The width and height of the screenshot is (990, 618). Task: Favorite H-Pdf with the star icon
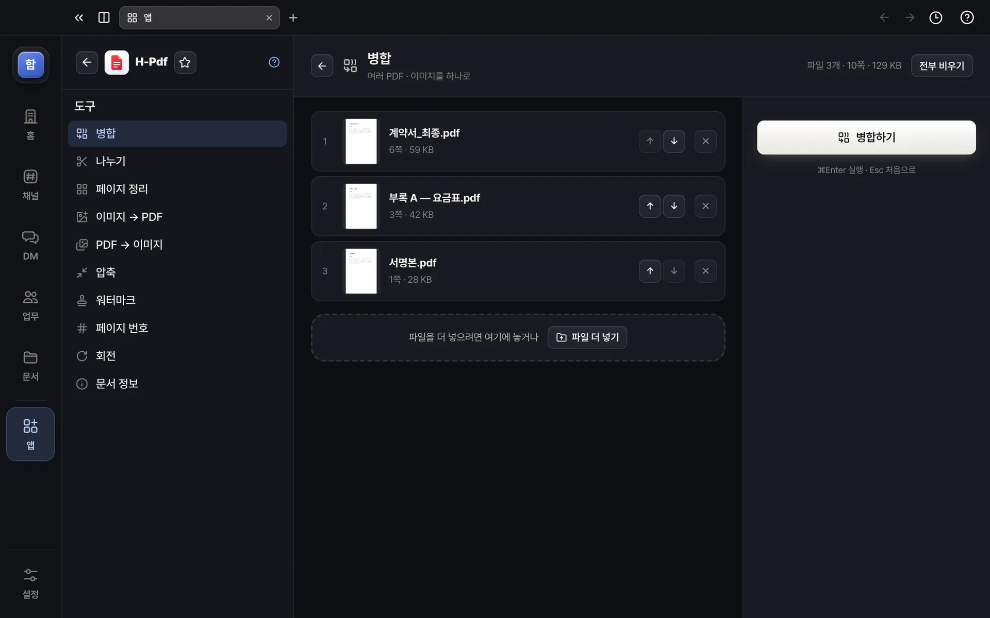point(185,62)
